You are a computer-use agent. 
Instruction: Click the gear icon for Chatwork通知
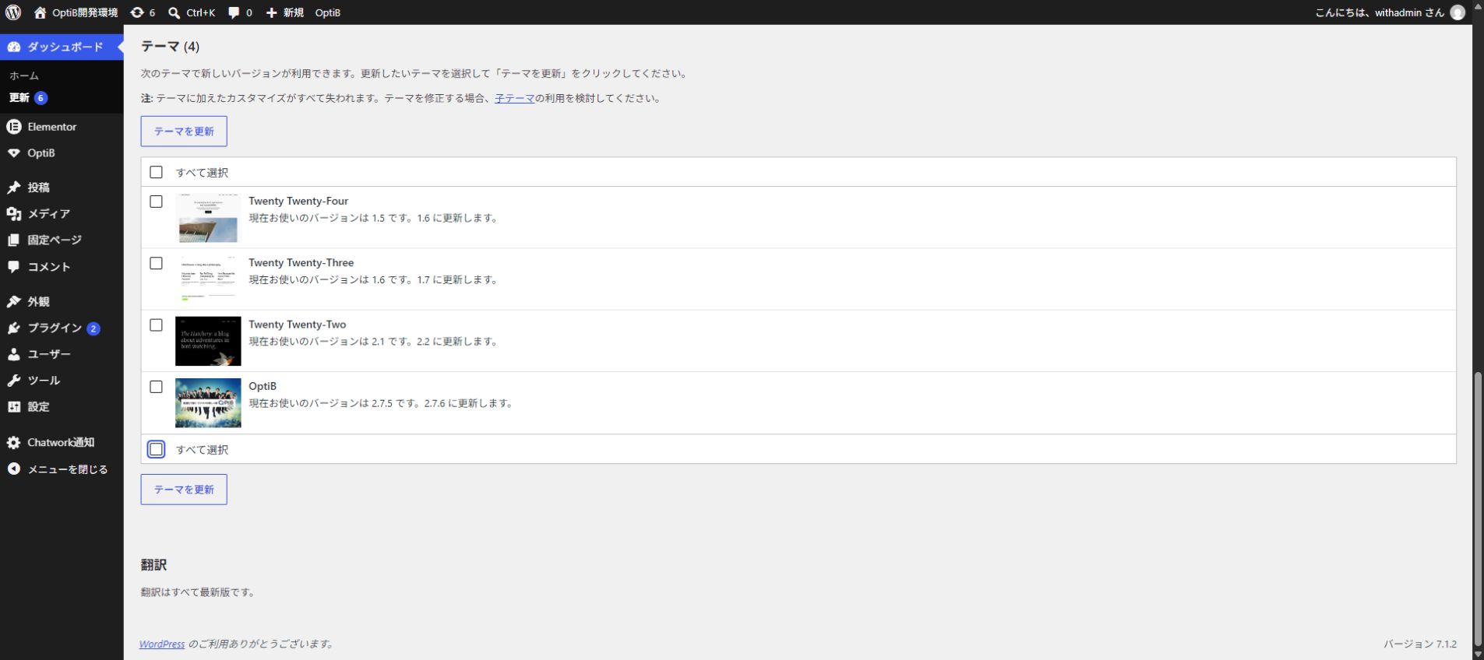coord(13,443)
